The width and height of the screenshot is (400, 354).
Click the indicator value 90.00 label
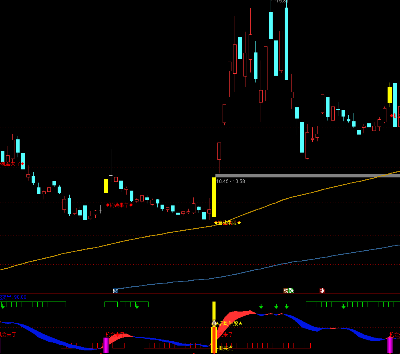click(20, 297)
